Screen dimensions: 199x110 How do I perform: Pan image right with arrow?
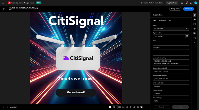[127, 107]
